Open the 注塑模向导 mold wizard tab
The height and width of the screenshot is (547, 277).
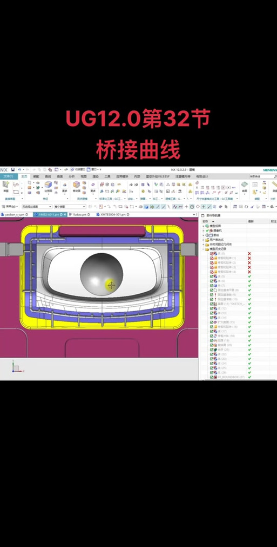(x=183, y=176)
